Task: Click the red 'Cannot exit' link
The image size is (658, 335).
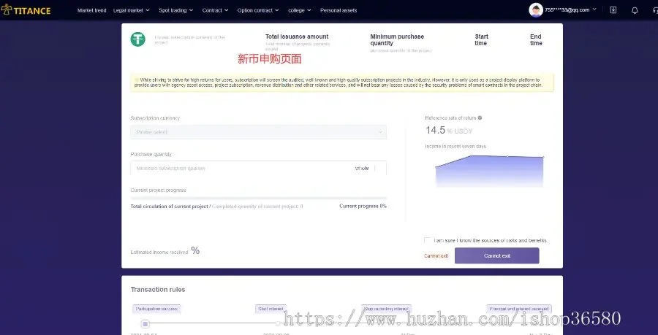Action: (x=436, y=256)
